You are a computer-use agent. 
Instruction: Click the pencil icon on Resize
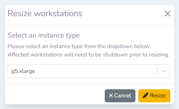click(x=145, y=95)
